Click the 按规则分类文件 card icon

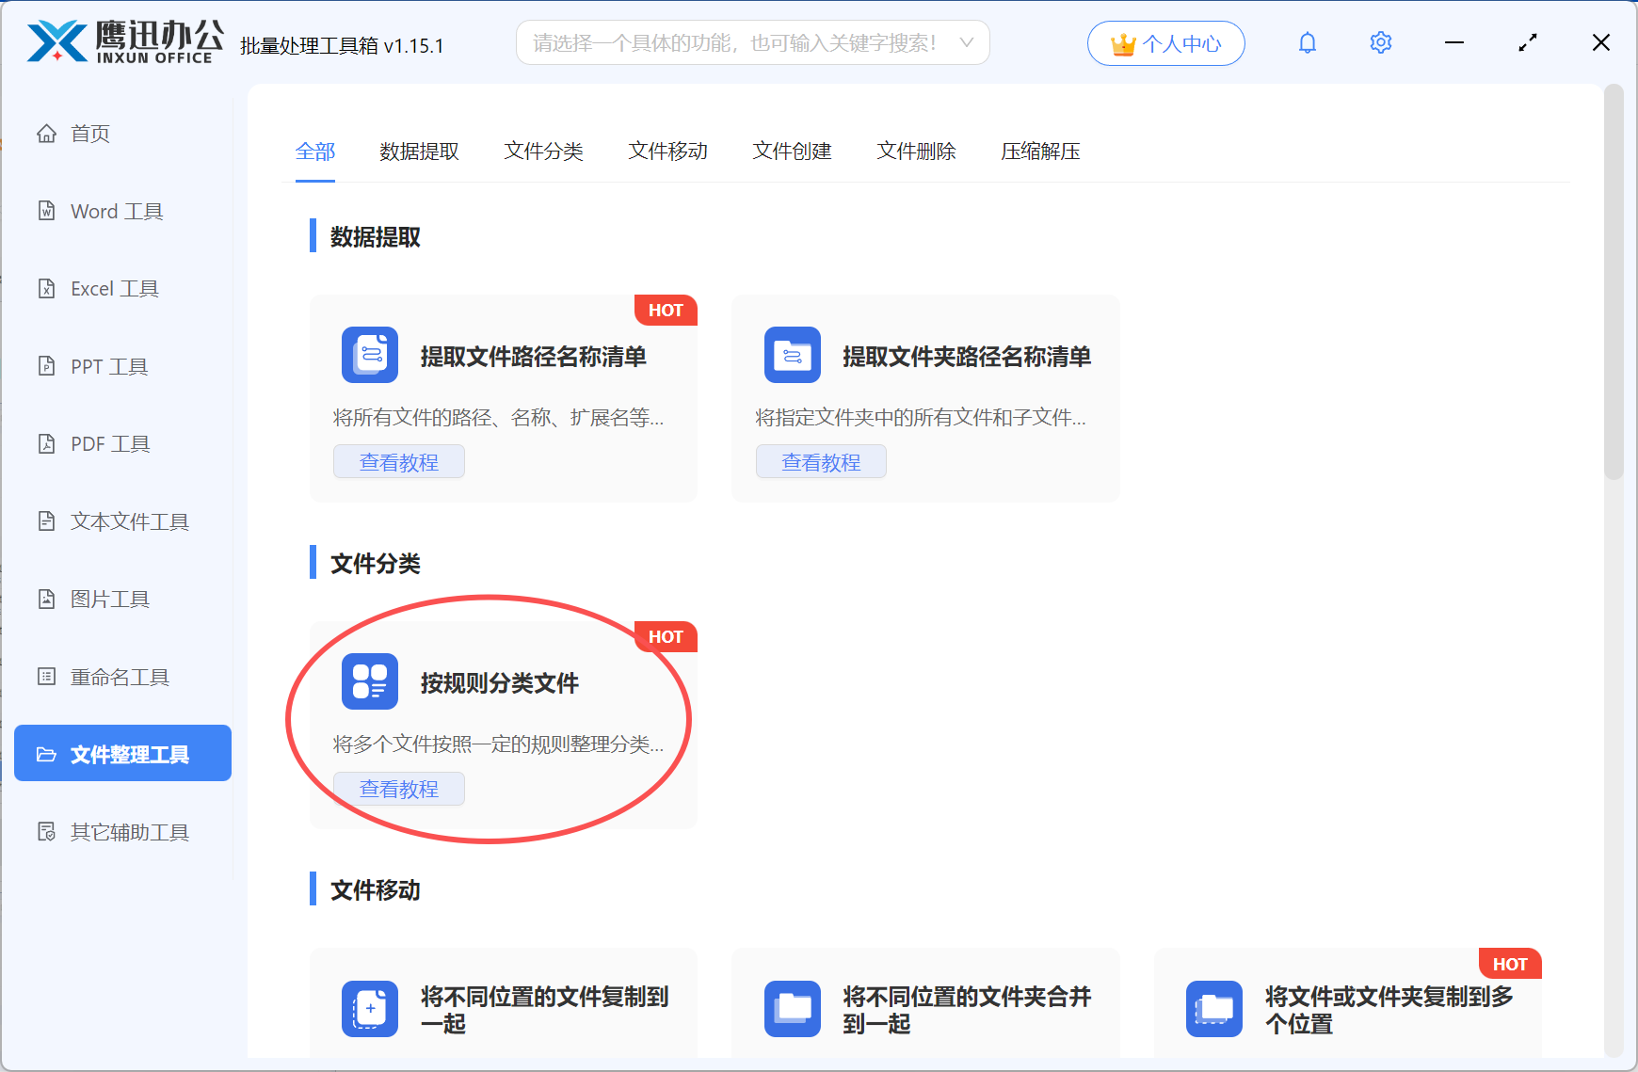370,681
